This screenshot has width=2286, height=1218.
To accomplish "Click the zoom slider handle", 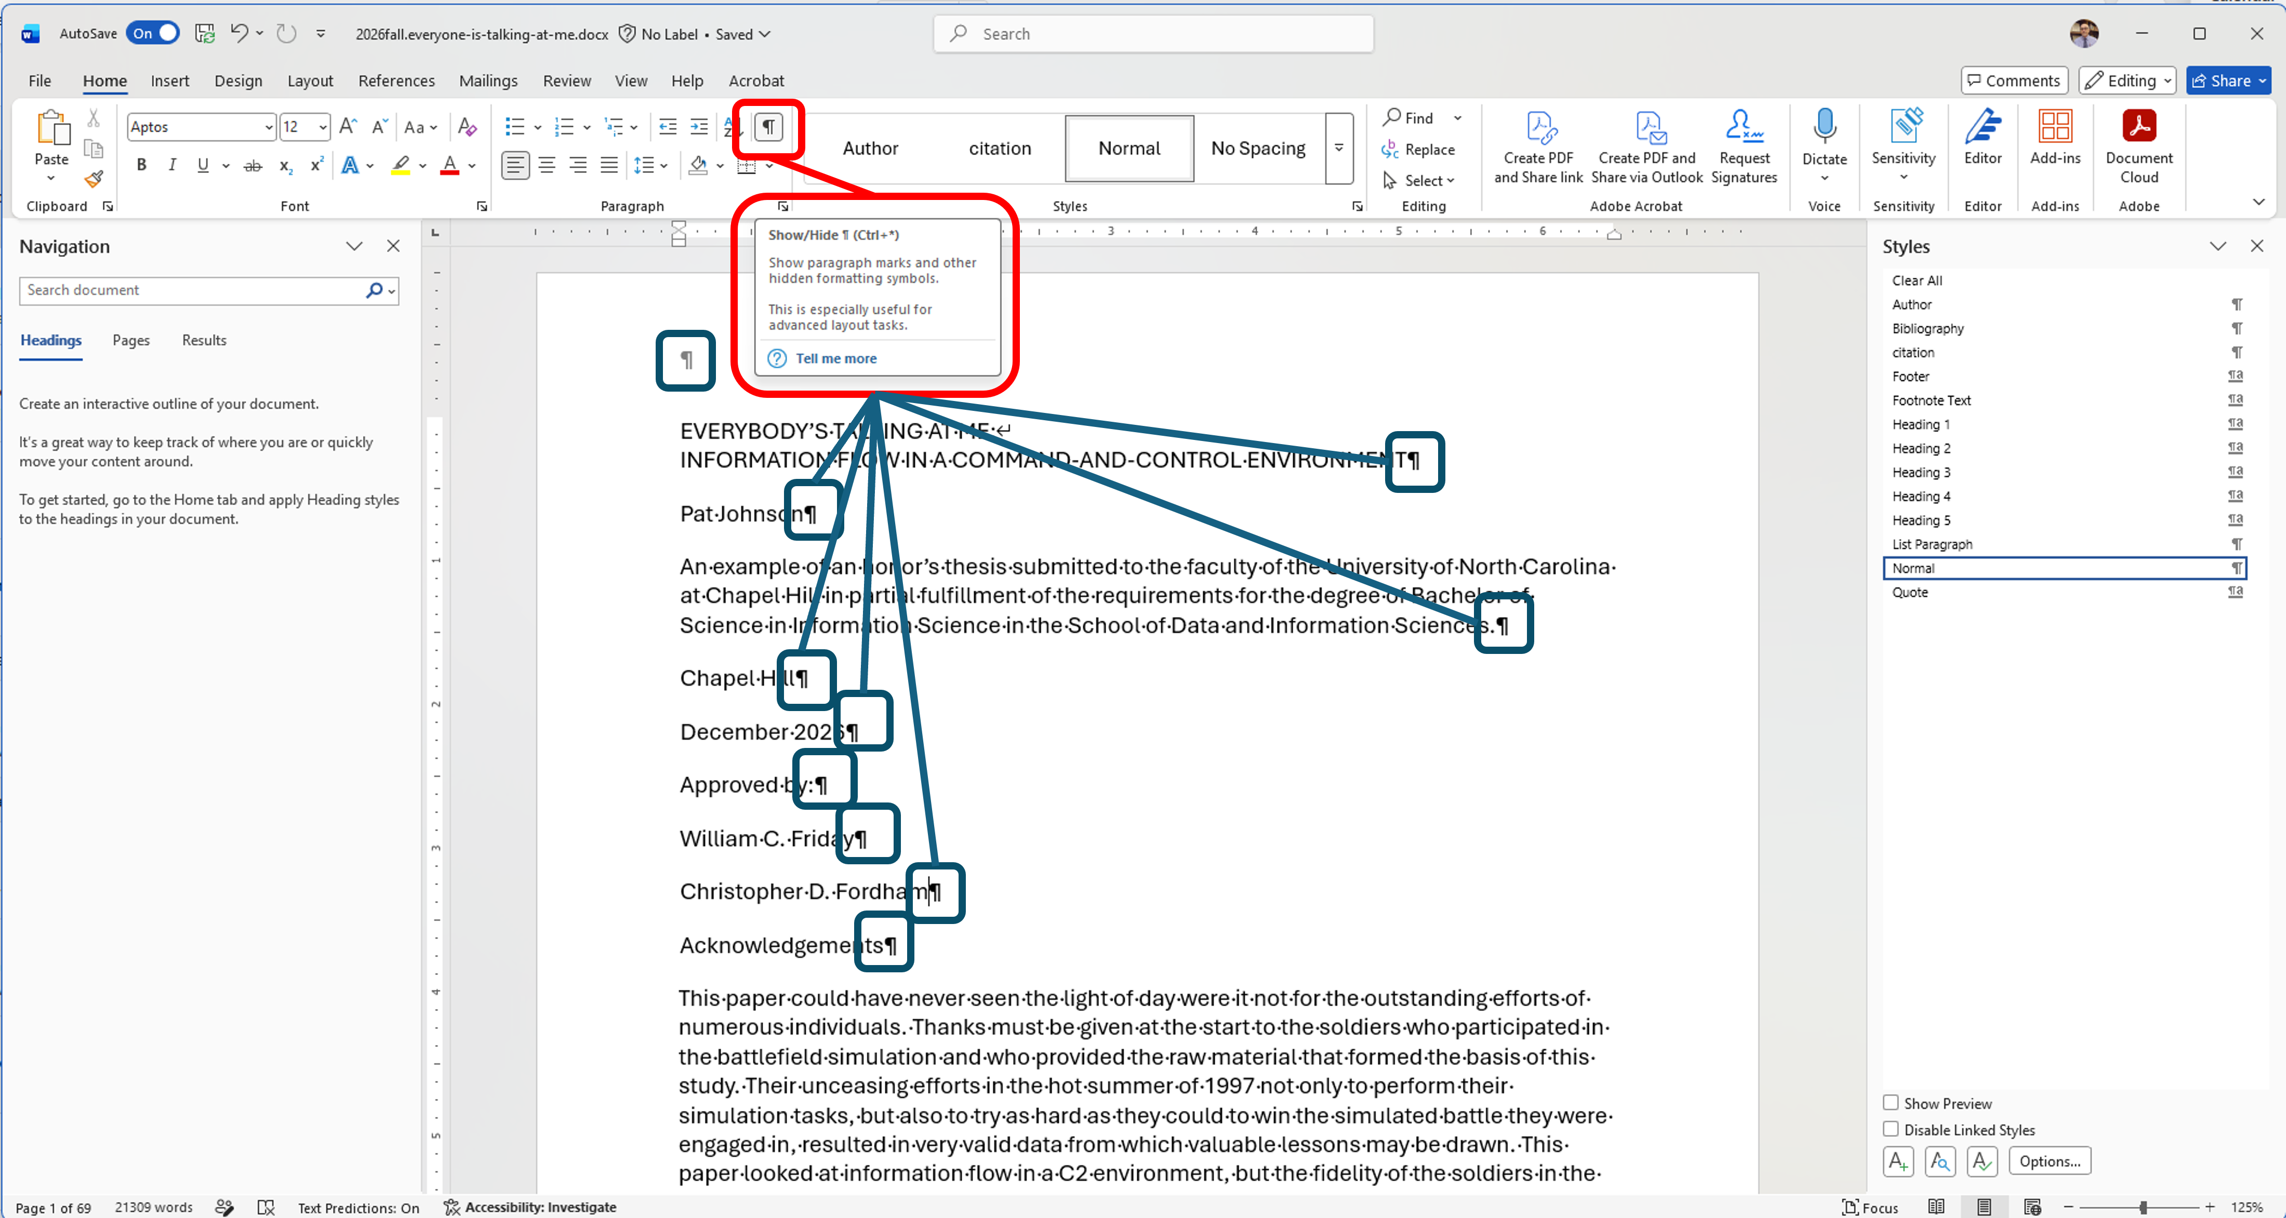I will pos(2143,1207).
